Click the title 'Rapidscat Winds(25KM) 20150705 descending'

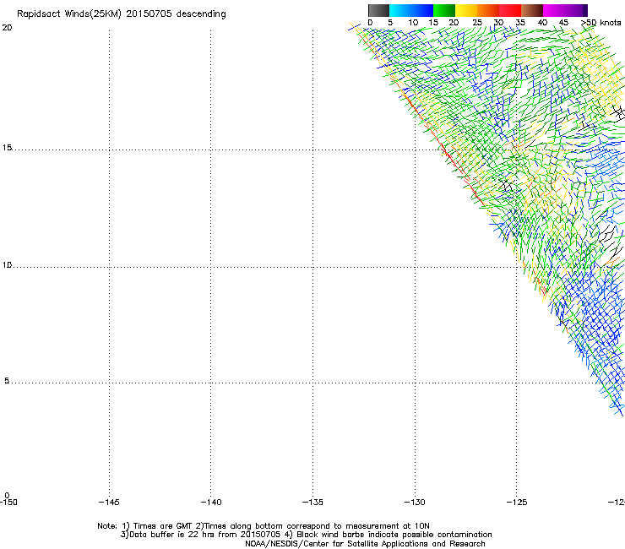[121, 14]
